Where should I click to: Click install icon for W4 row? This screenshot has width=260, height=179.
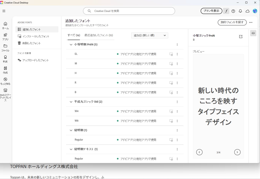tap(171, 112)
